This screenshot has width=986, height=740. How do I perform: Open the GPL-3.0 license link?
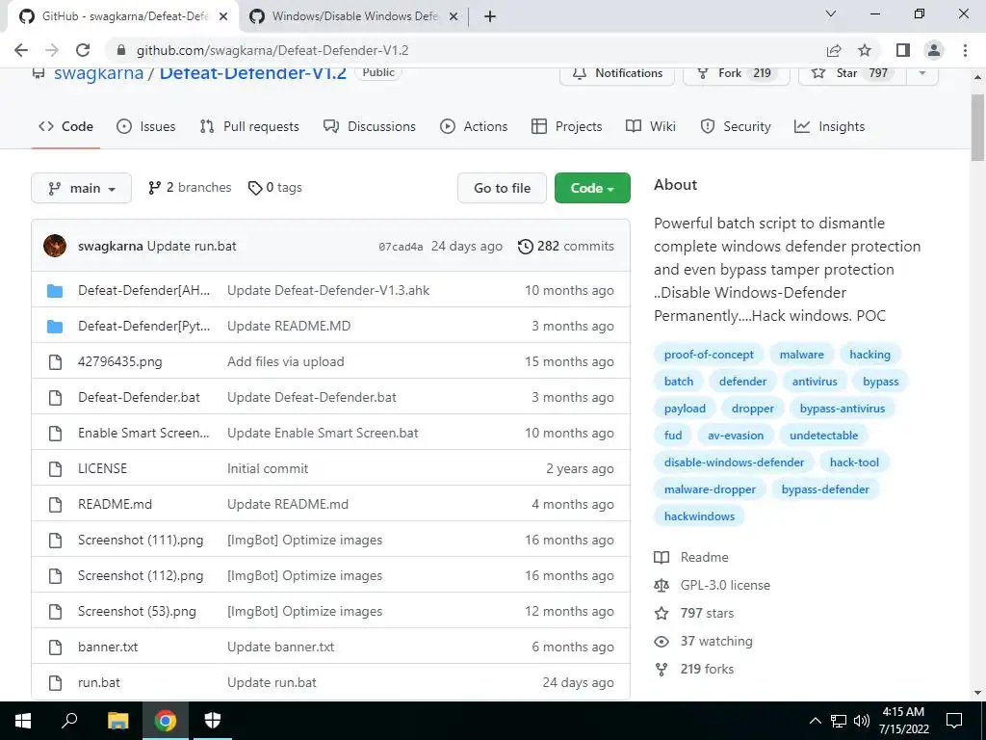pos(712,585)
